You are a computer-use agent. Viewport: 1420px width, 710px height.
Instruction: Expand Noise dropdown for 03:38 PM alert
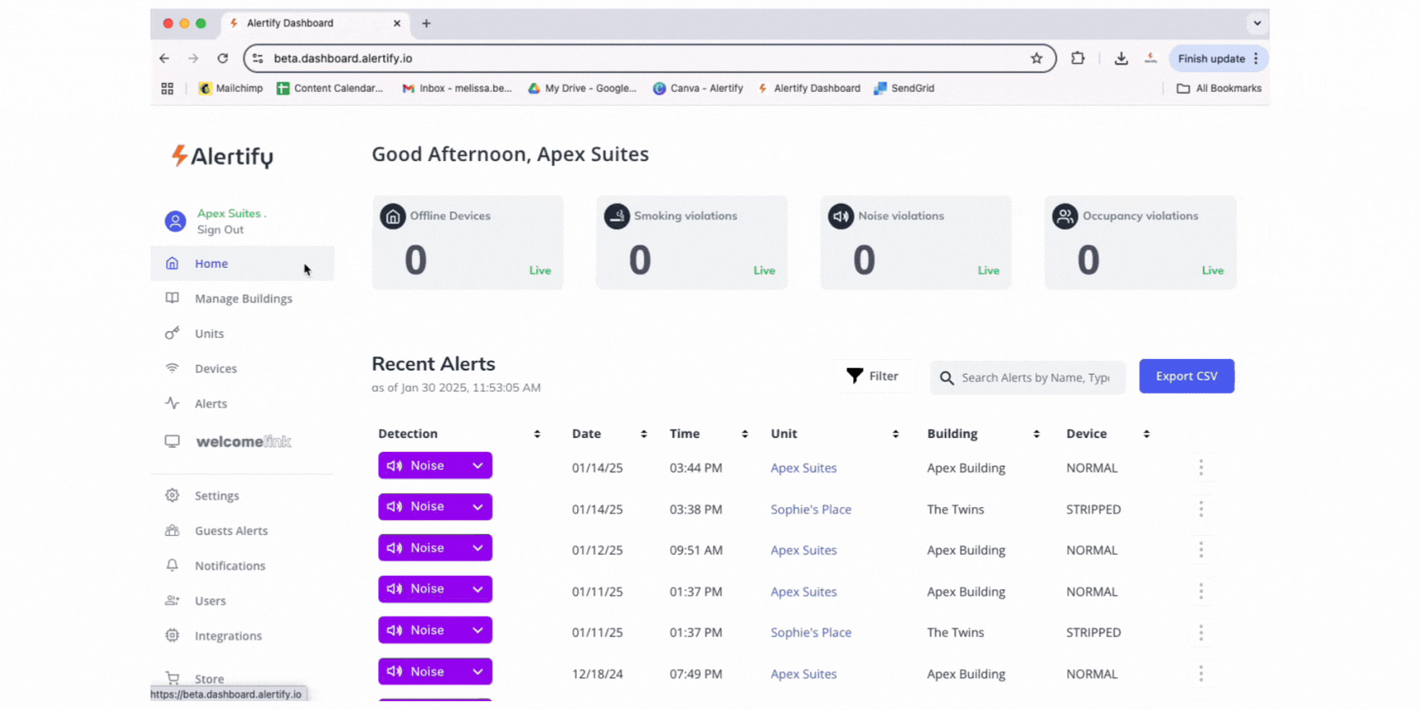[477, 507]
